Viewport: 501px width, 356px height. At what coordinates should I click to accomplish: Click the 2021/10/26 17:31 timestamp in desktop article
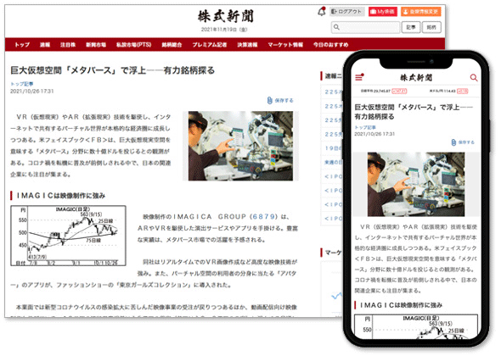coord(32,92)
